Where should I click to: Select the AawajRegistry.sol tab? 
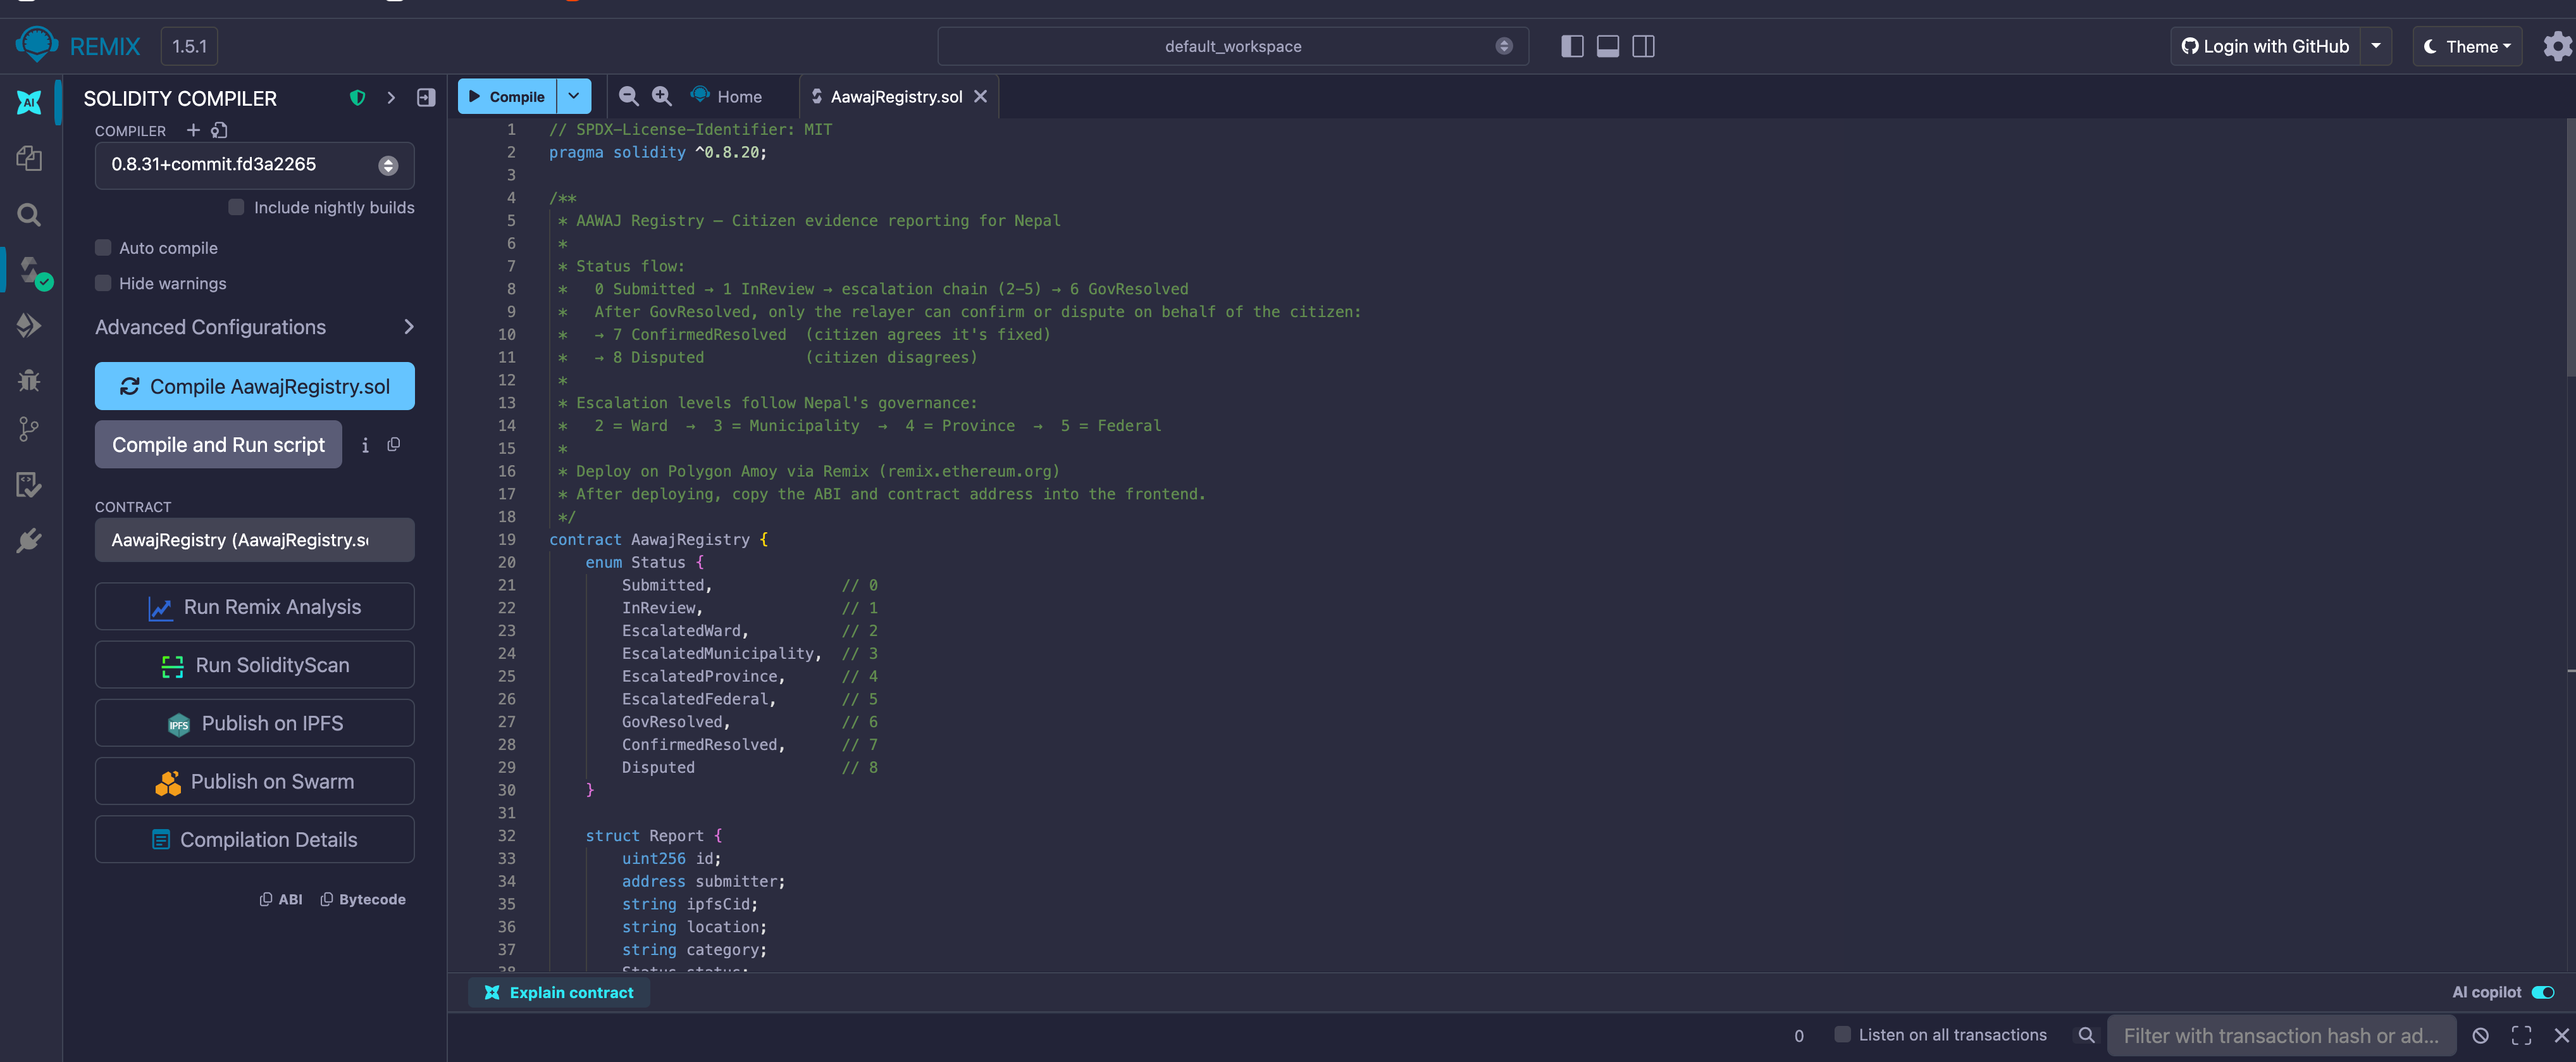pos(895,97)
